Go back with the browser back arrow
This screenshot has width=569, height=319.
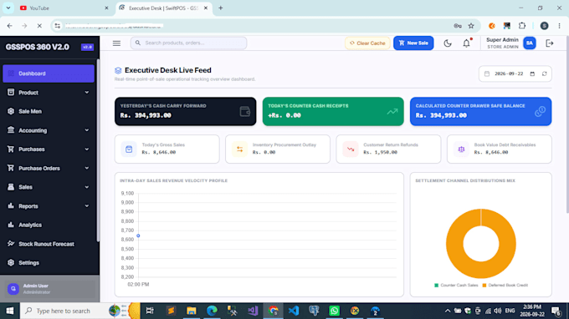pyautogui.click(x=10, y=26)
